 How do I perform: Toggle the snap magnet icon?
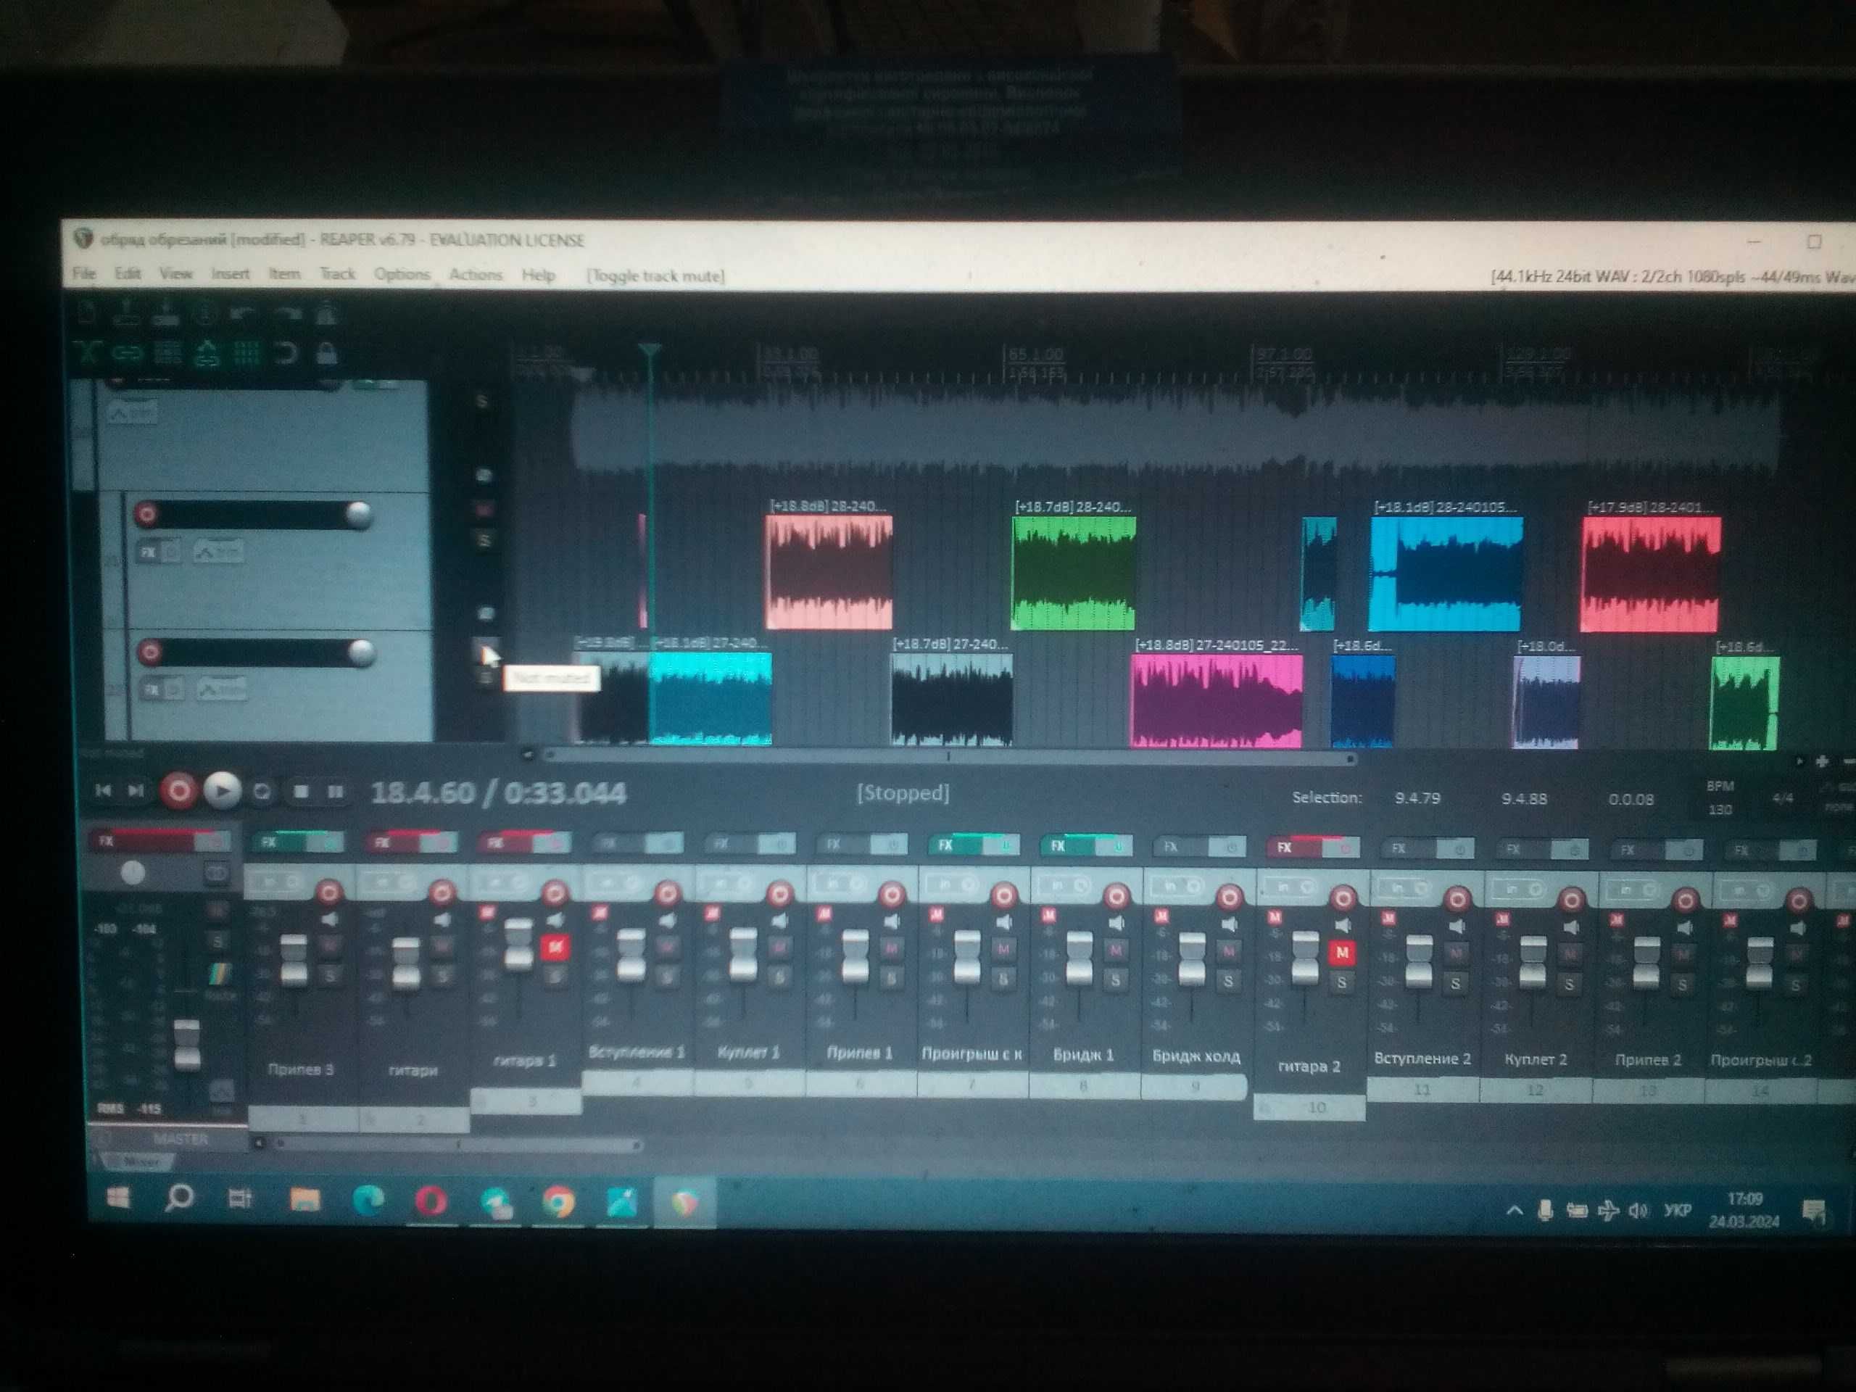pyautogui.click(x=286, y=353)
